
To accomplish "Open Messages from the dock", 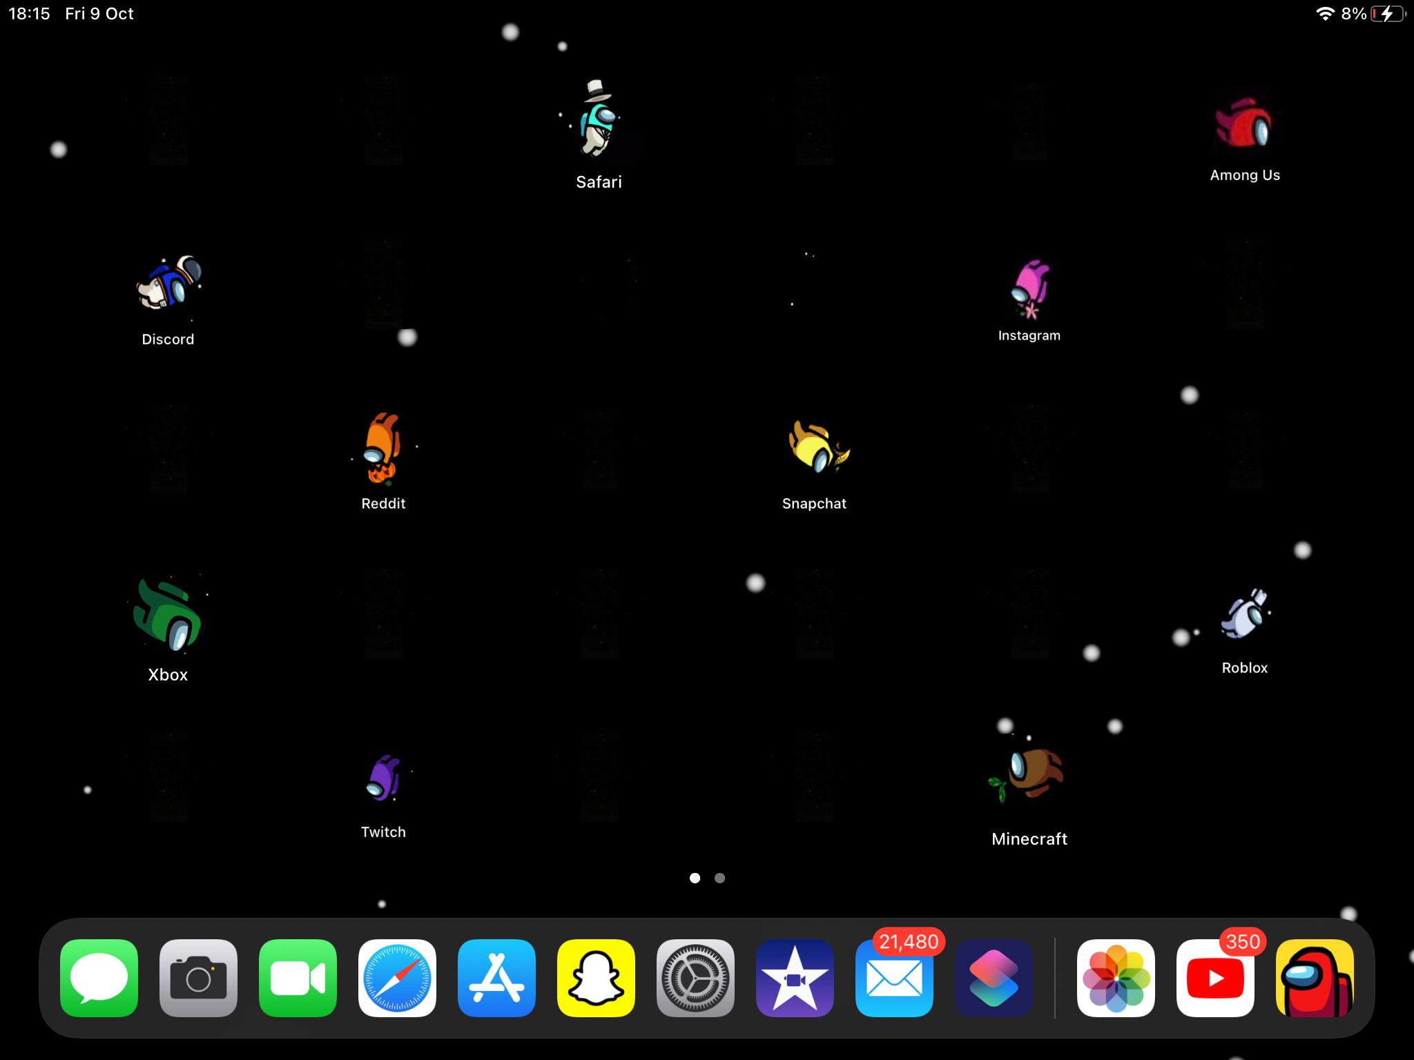I will click(98, 978).
